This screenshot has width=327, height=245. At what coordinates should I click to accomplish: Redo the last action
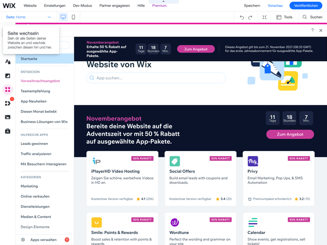click(x=250, y=17)
